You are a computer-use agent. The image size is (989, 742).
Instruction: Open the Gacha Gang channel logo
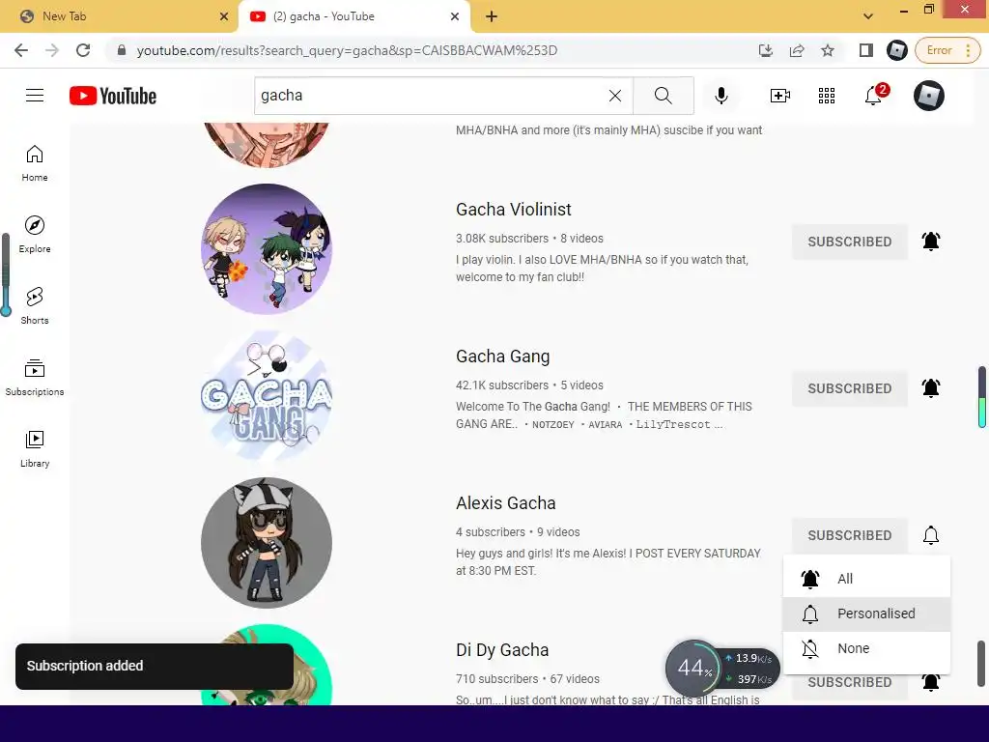coord(267,395)
